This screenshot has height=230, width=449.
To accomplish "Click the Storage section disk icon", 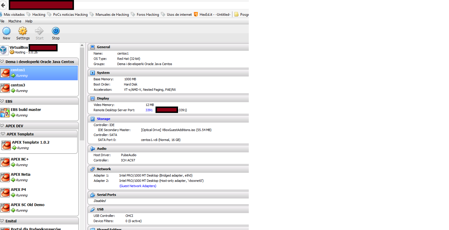I will [92, 119].
